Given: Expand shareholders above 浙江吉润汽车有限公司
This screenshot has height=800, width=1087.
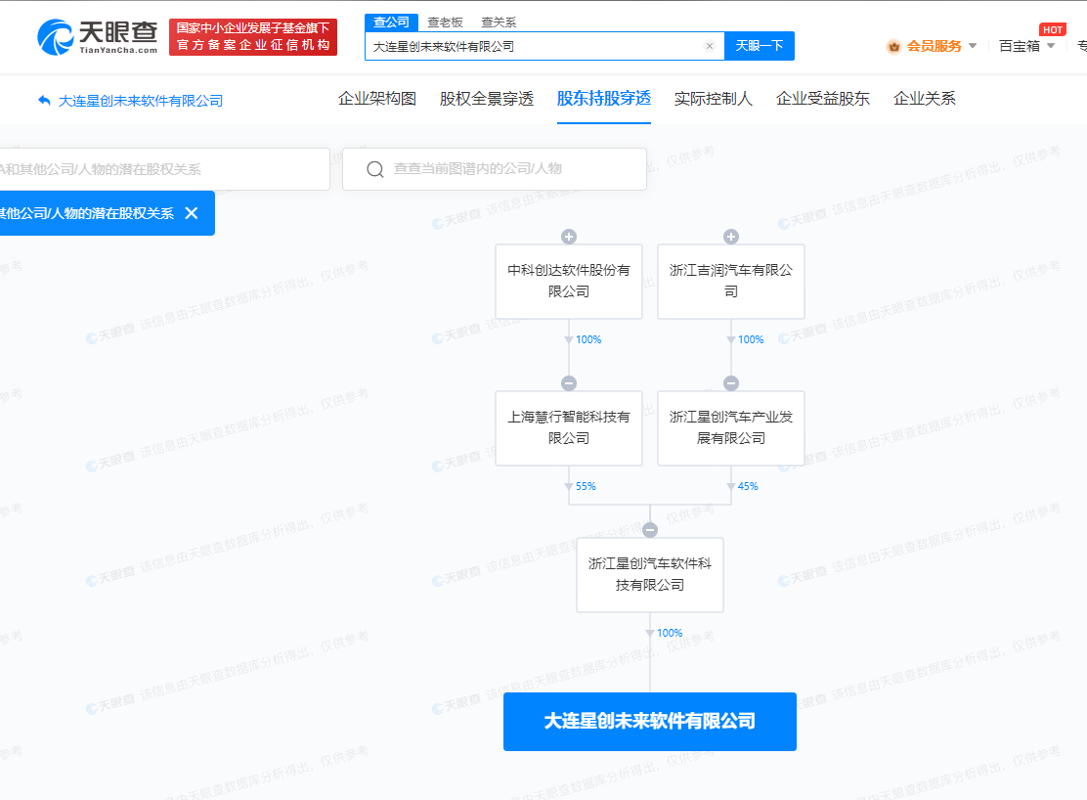Looking at the screenshot, I should click(730, 237).
